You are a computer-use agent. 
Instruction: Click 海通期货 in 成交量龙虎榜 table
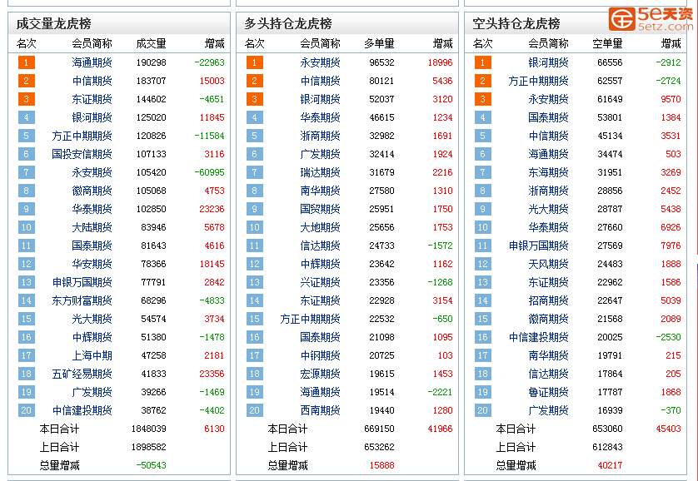(92, 62)
